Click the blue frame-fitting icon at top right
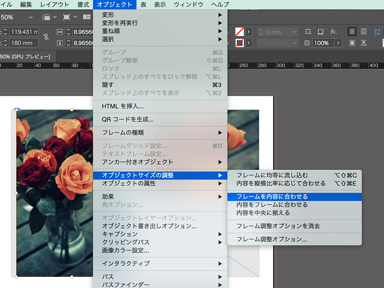Viewport: 384px width, 288px height. (x=377, y=31)
